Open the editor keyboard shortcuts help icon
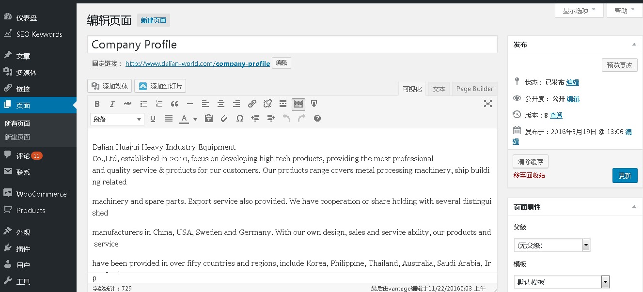643x292 pixels. pos(317,118)
